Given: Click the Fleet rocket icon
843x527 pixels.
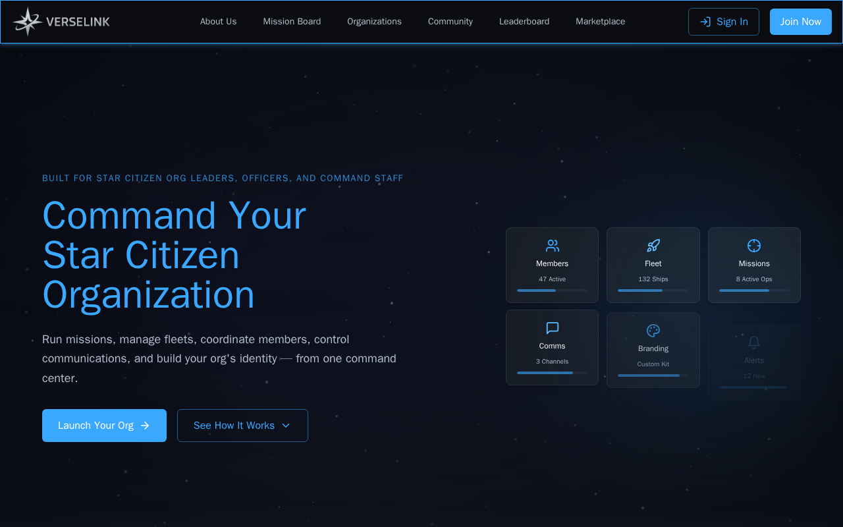Looking at the screenshot, I should (653, 246).
